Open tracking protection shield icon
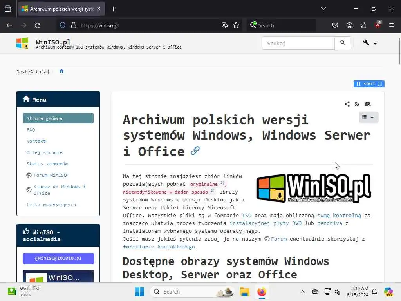The image size is (401, 301). click(x=63, y=25)
